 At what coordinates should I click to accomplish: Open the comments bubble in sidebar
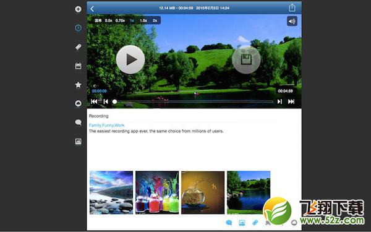78,122
